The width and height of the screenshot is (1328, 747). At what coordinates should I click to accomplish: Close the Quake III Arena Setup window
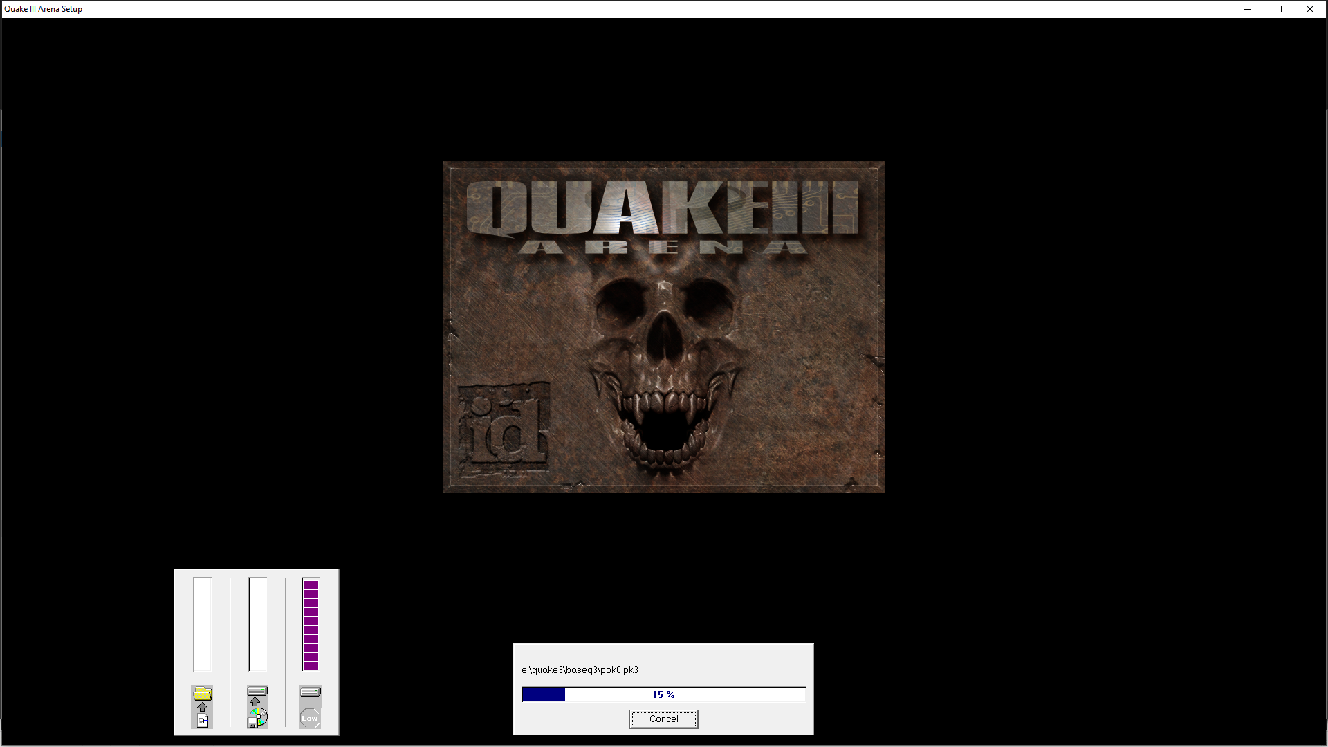[1309, 9]
